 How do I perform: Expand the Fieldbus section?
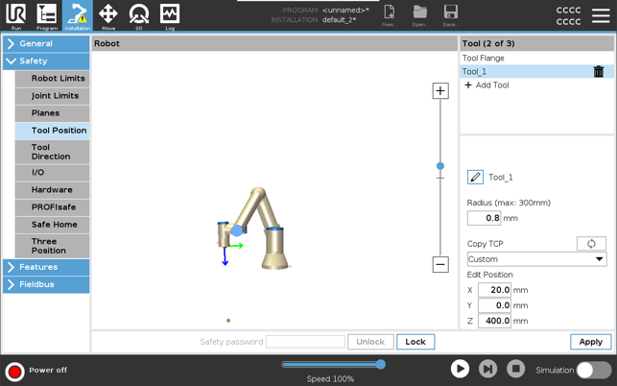45,284
